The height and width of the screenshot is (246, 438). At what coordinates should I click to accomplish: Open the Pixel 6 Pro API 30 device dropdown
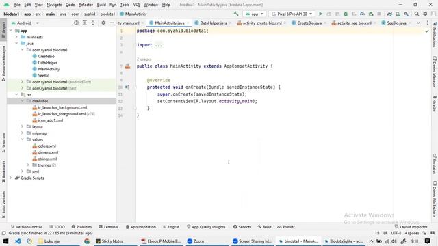tap(292, 14)
